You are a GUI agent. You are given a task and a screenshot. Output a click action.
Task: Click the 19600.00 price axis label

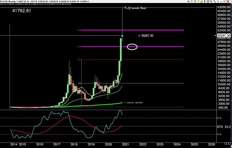(x=223, y=61)
